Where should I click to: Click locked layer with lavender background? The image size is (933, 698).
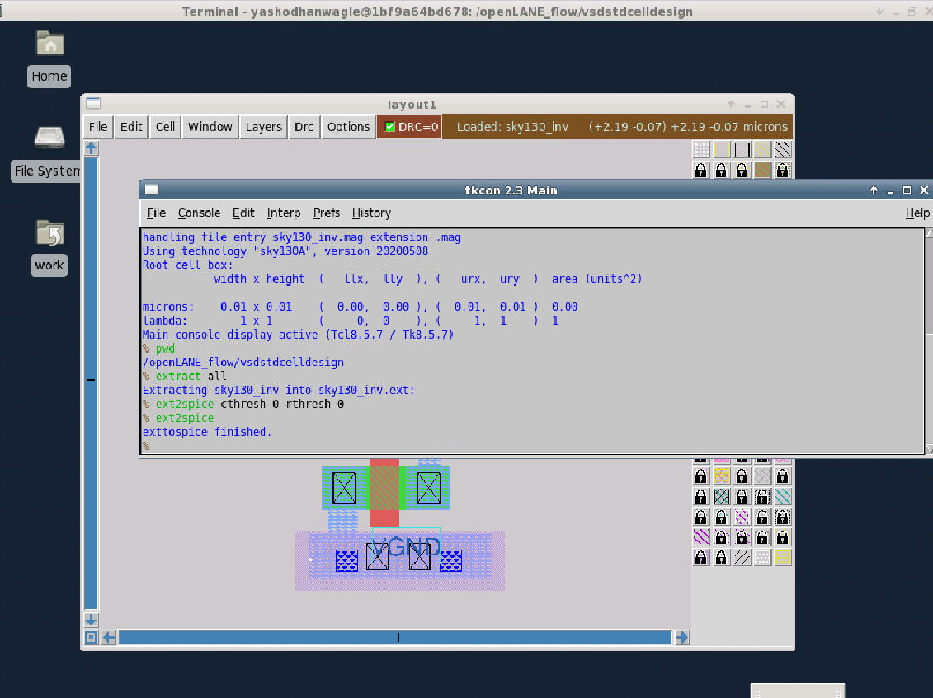click(701, 557)
